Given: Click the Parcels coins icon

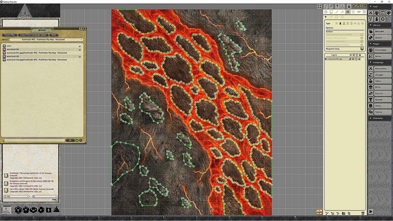Looking at the screenshot, I should [x=371, y=93].
